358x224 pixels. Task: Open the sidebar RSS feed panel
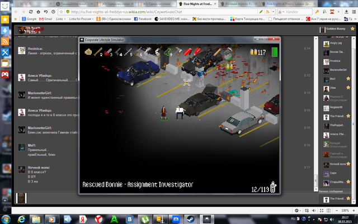5,41
